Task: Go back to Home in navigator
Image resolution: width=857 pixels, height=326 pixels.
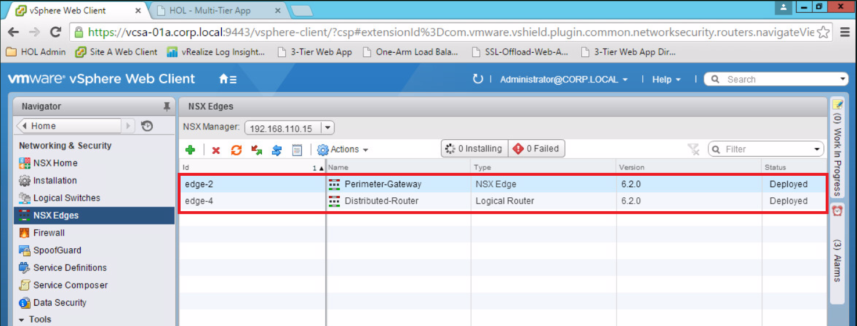Action: (x=69, y=126)
